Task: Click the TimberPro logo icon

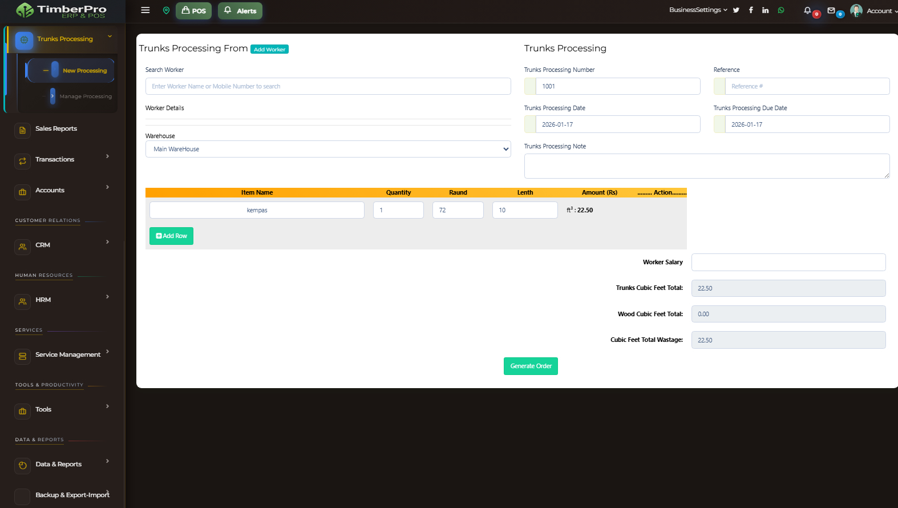Action: [x=25, y=10]
